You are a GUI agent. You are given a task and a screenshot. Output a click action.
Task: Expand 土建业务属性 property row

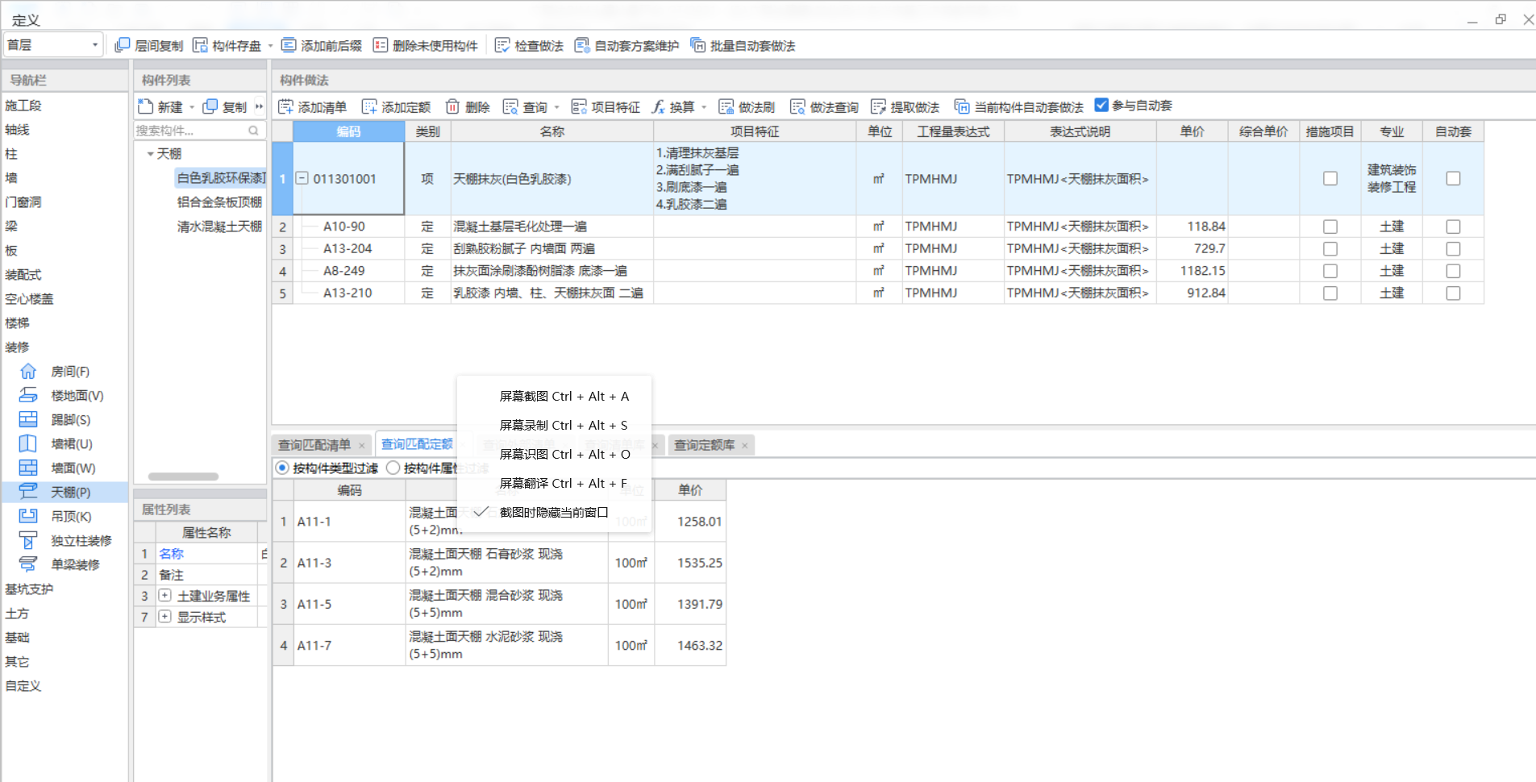[164, 595]
